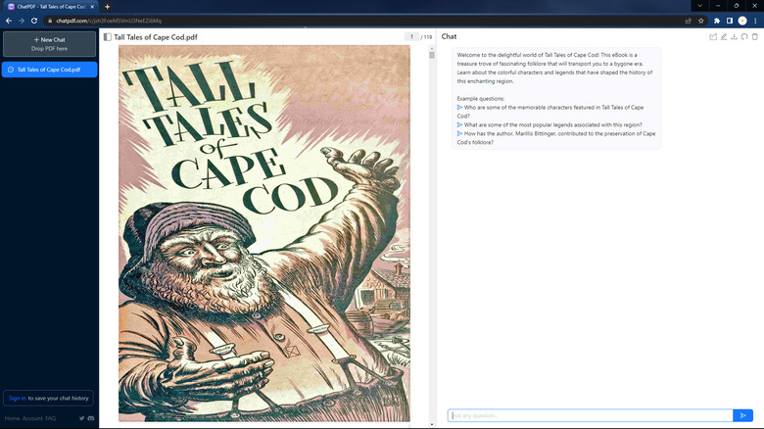This screenshot has width=764, height=429.
Task: Reload the page
Action: (34, 21)
